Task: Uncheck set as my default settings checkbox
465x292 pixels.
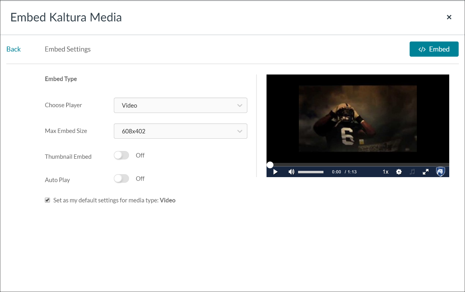Action: 48,200
